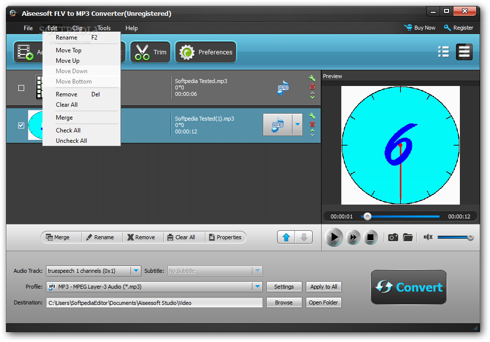Select Uncheck All in the Edit menu

[82, 141]
